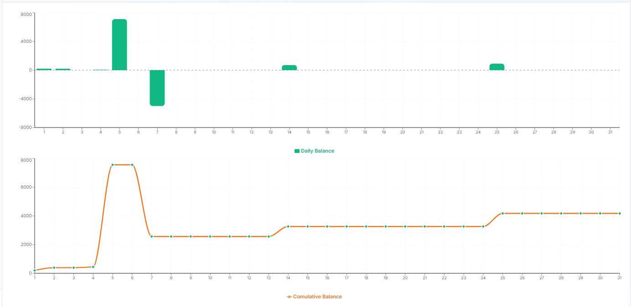This screenshot has height=307, width=631.
Task: Select the cumulative line point at day 7
Action: [x=152, y=236]
